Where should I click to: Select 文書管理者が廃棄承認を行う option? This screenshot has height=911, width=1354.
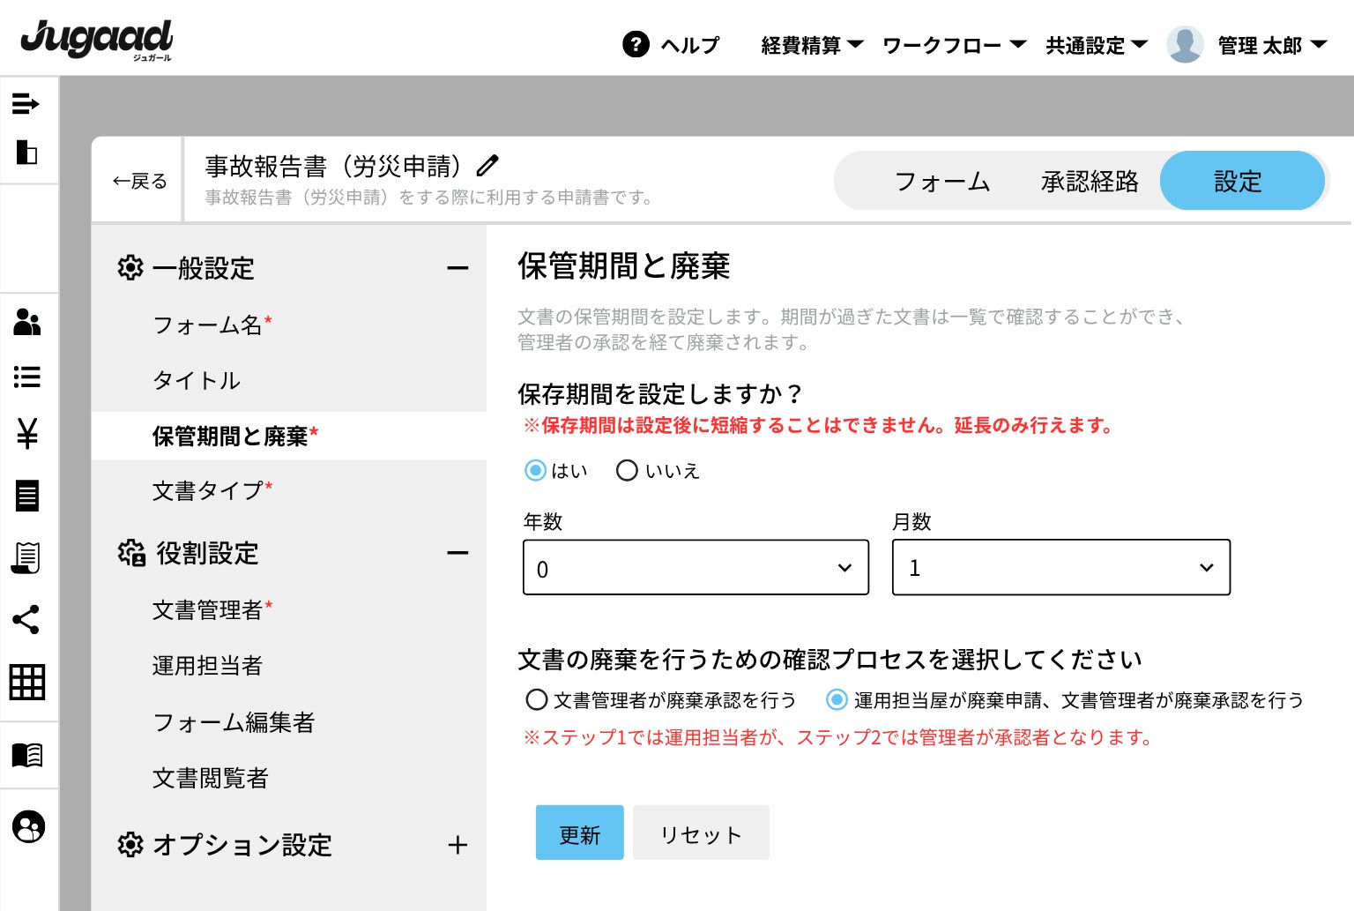coord(537,700)
